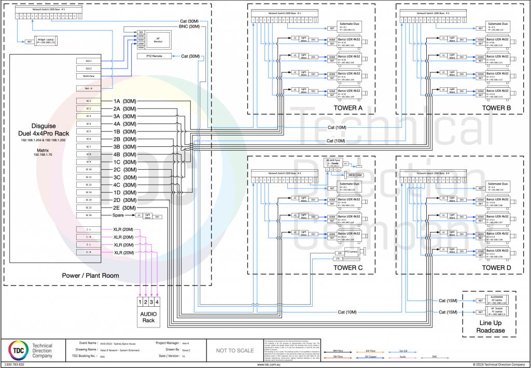Click input 4 on the AUDIO Rack
Viewport: 531px width, 368px height.
tap(157, 302)
